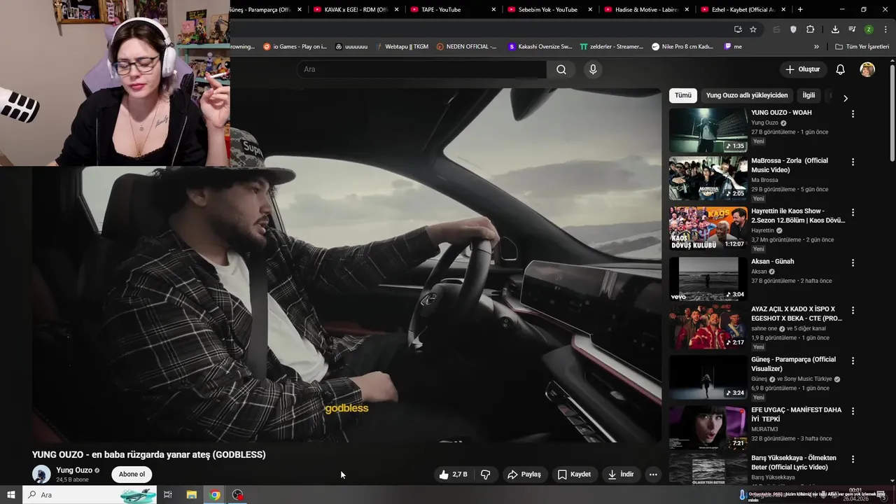
Task: Show more category chips with right arrow
Action: coord(845,99)
